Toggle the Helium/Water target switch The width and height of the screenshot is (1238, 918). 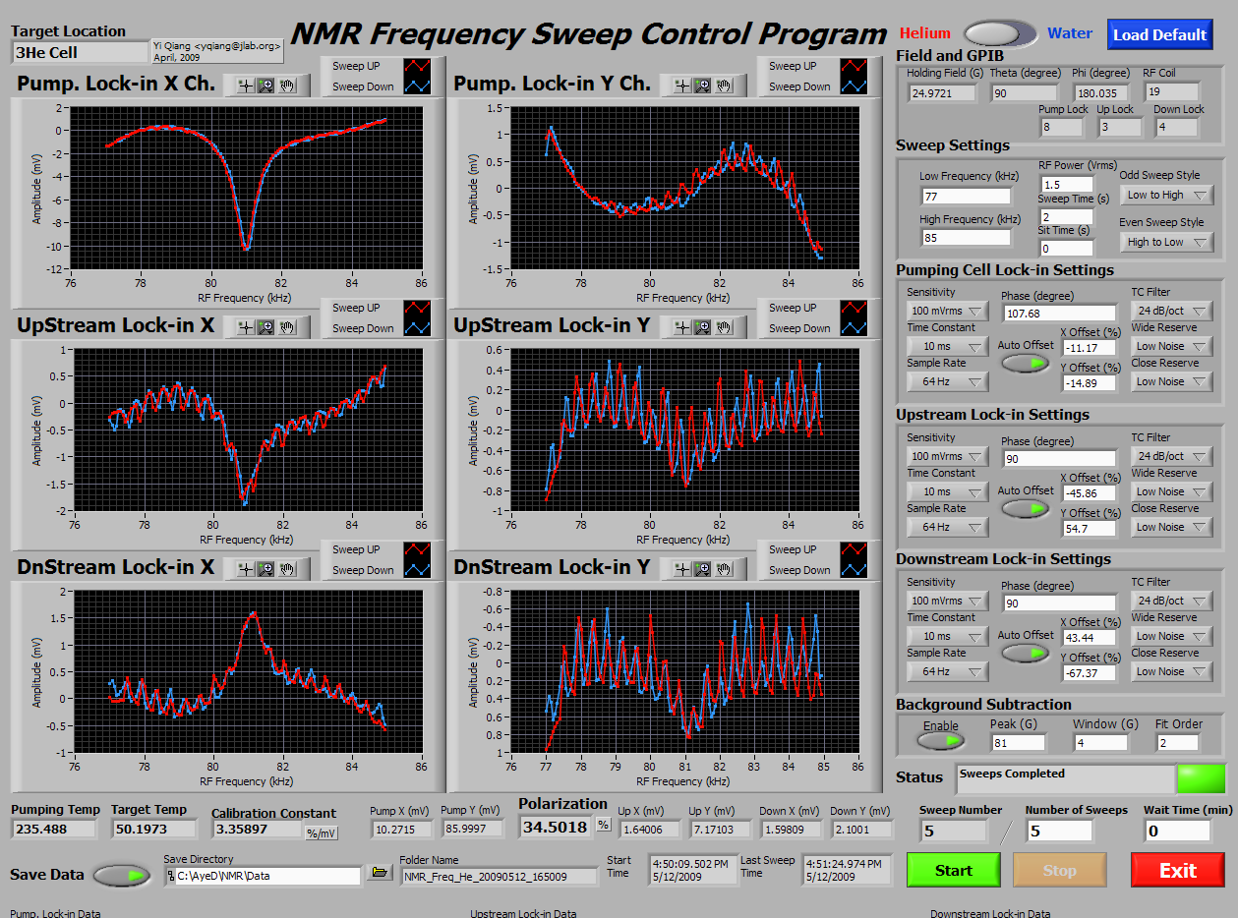click(x=1000, y=33)
